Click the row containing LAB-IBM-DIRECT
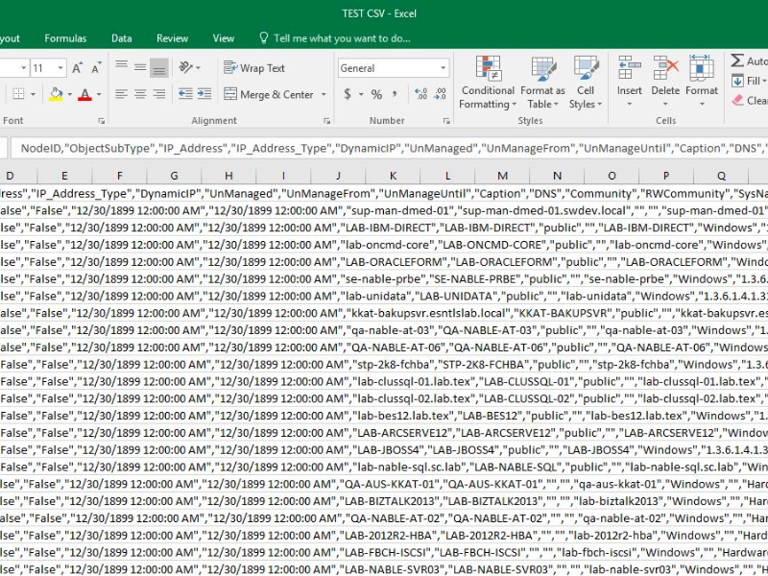768x576 pixels. click(384, 228)
